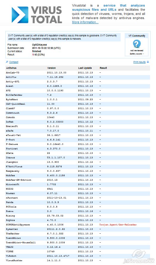Click the Kaspersky antivirus row
This screenshot has width=156, height=265.
point(78,171)
